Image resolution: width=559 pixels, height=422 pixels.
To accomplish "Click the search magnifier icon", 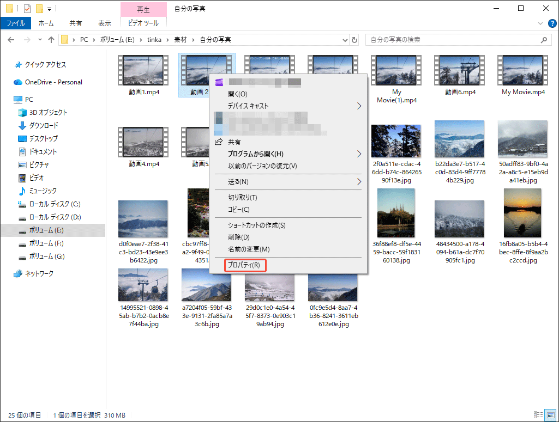I will [x=544, y=40].
